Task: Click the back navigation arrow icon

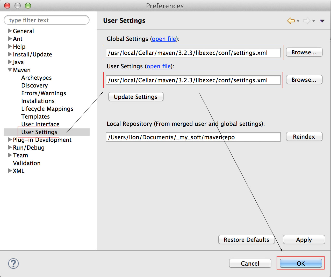Action: click(x=291, y=21)
